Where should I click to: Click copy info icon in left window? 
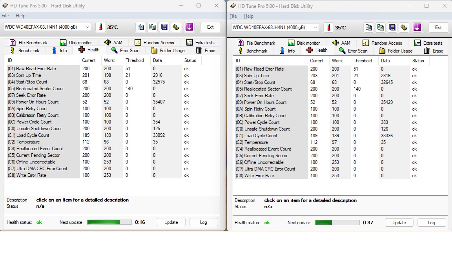coord(140,27)
